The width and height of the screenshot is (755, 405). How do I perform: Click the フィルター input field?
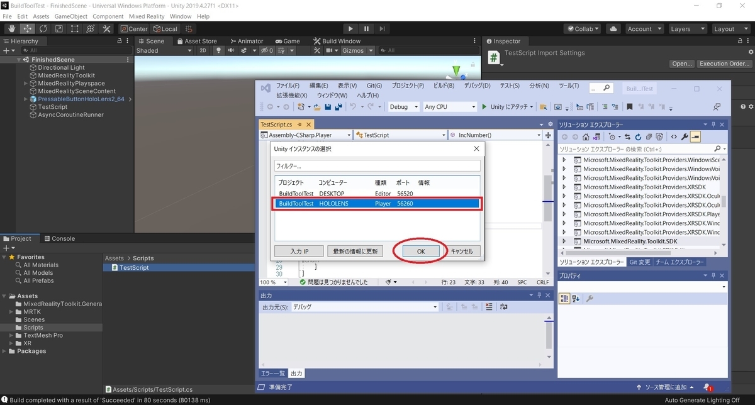pos(377,166)
